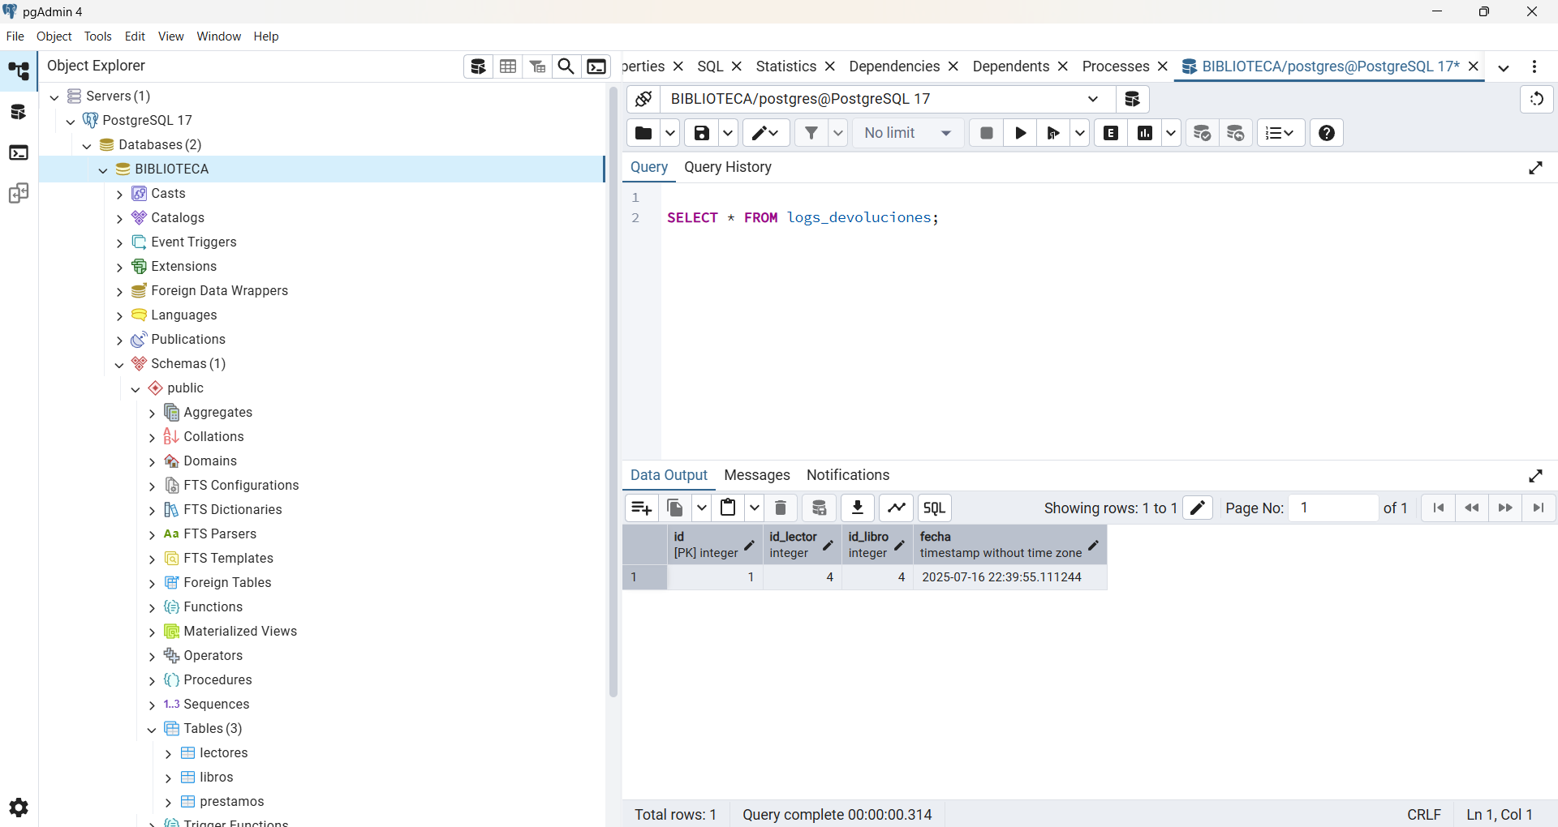
Task: Switch to the Notifications tab
Action: click(x=848, y=475)
